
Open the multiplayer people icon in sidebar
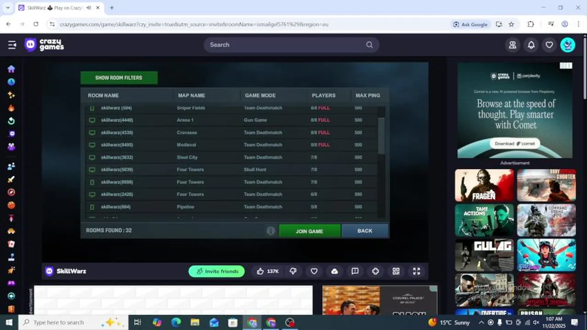pos(11,166)
